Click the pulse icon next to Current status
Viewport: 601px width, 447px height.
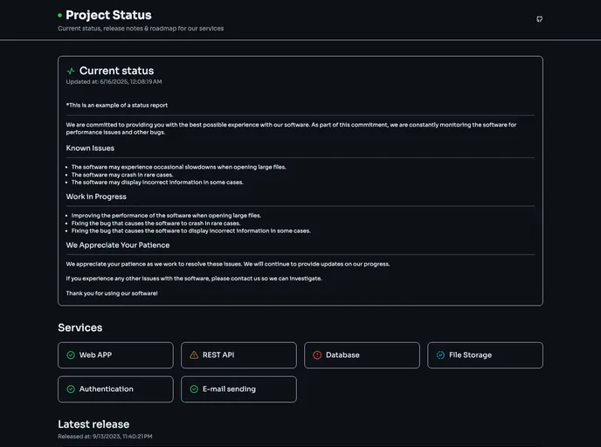[71, 72]
